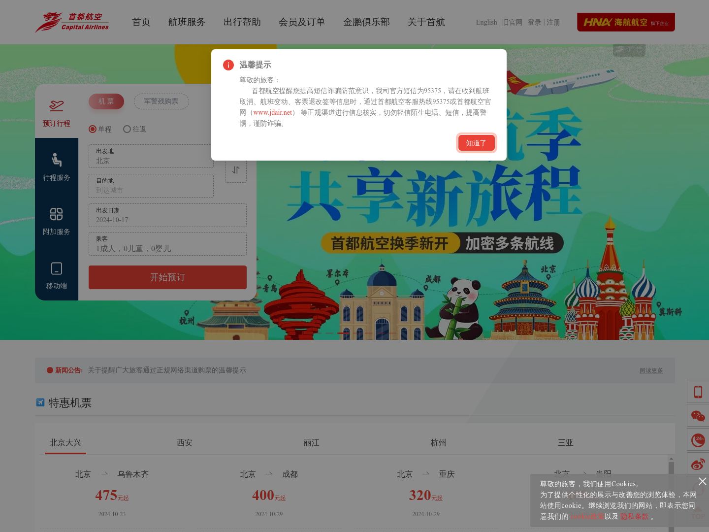Select the 杭州 deals tab
This screenshot has width=709, height=532.
pyautogui.click(x=439, y=442)
